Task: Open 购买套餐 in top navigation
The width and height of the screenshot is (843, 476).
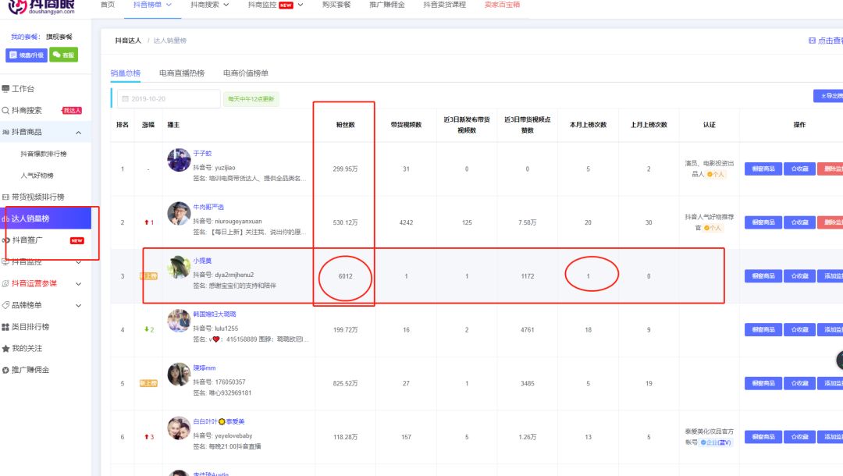Action: click(x=336, y=5)
